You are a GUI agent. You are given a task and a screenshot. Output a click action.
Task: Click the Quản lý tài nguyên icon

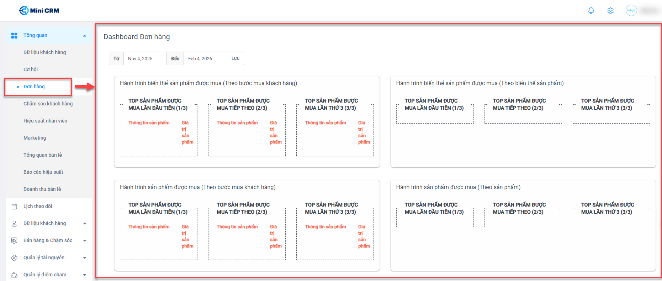pos(14,258)
